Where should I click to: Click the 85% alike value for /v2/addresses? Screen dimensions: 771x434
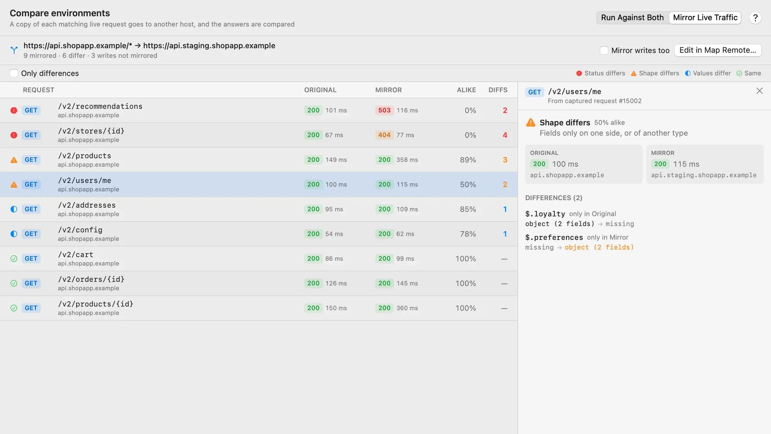click(468, 209)
